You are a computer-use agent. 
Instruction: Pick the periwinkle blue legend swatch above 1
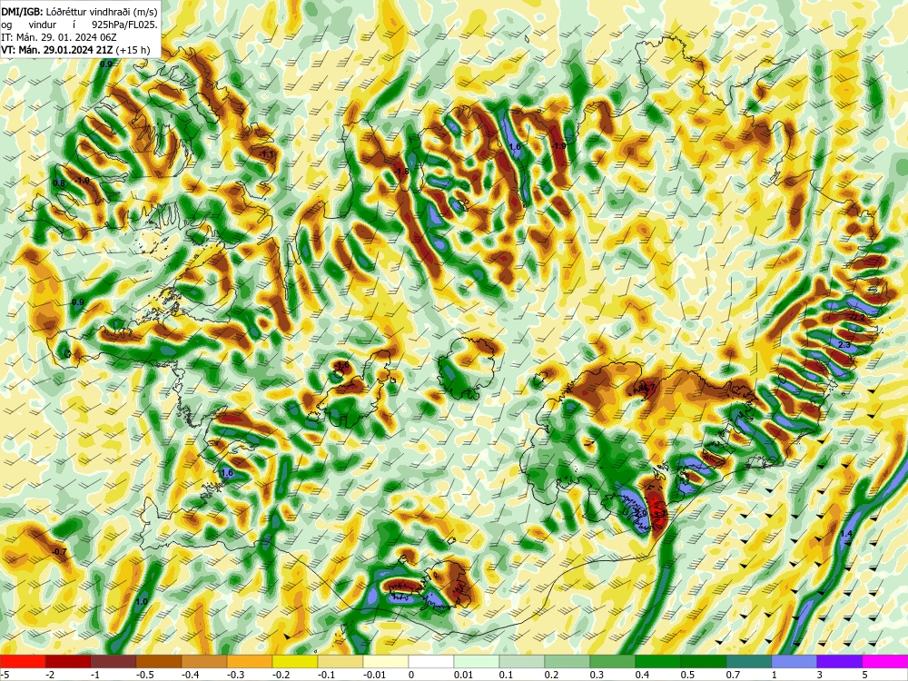point(794,661)
